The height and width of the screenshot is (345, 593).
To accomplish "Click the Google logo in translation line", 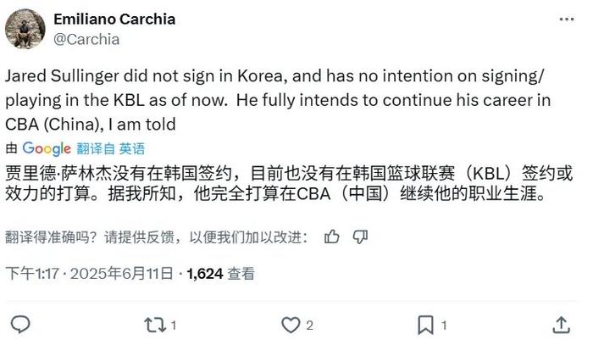I will (x=47, y=147).
